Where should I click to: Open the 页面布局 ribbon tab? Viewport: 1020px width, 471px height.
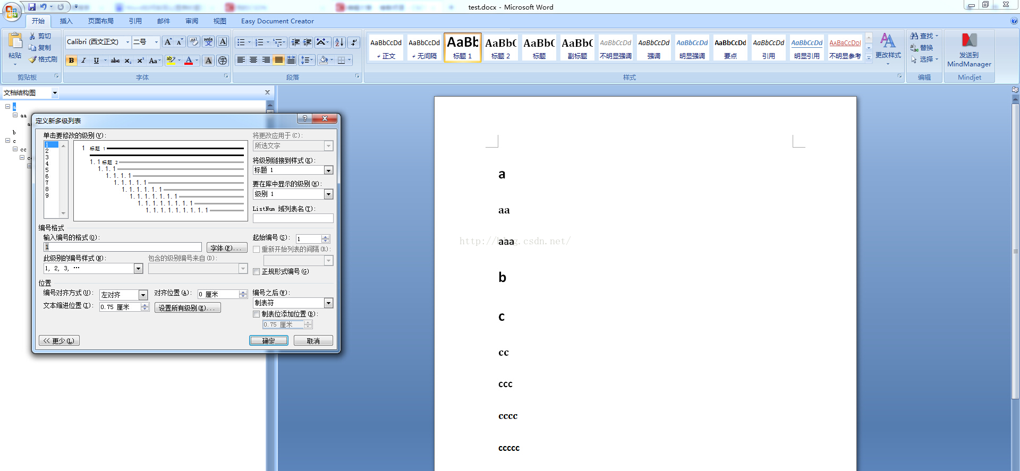click(101, 21)
